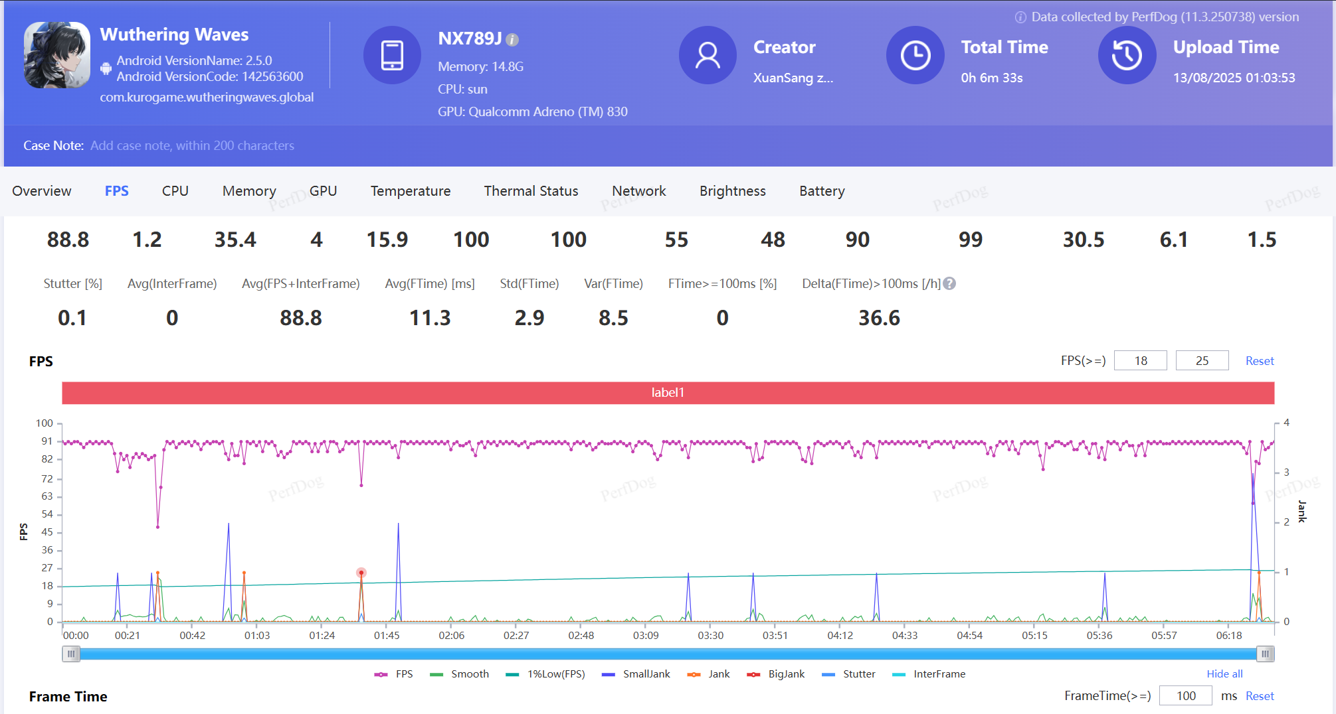The height and width of the screenshot is (714, 1336).
Task: Toggle the Smooth series in legend
Action: 460,674
